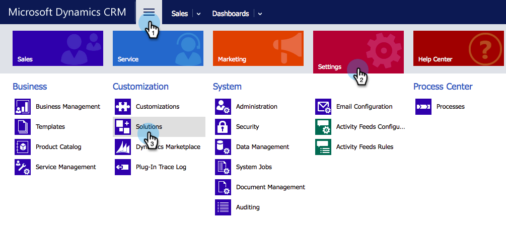Click the Service Management icon
Viewport: 506px width, 226px height.
tap(23, 167)
